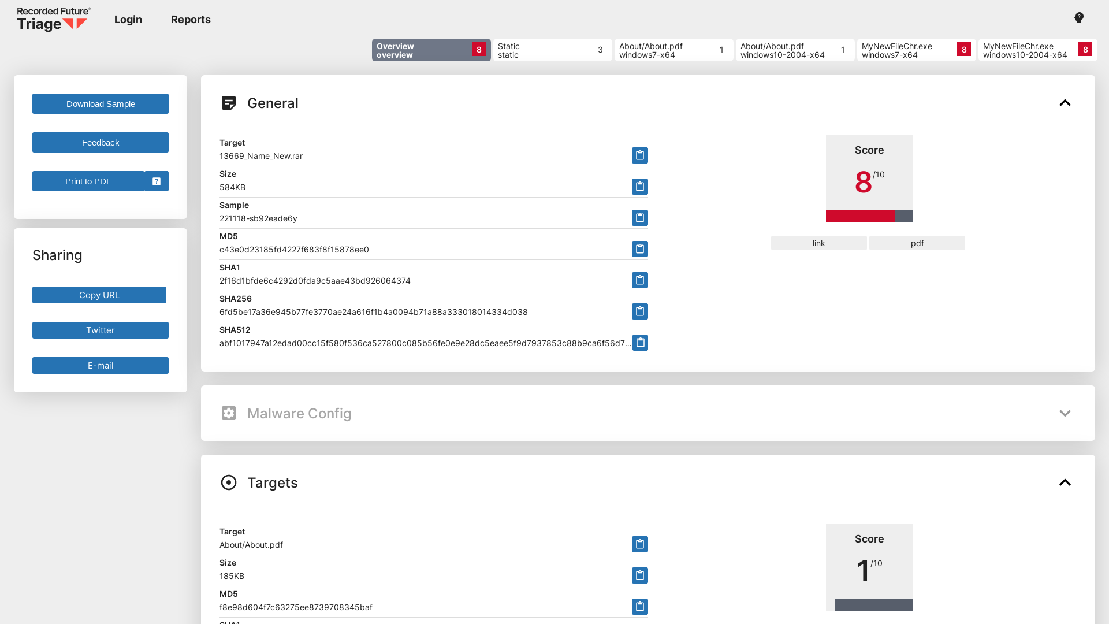Screen dimensions: 1109x624
Task: Open the help question mark icon
Action: pos(1078,17)
